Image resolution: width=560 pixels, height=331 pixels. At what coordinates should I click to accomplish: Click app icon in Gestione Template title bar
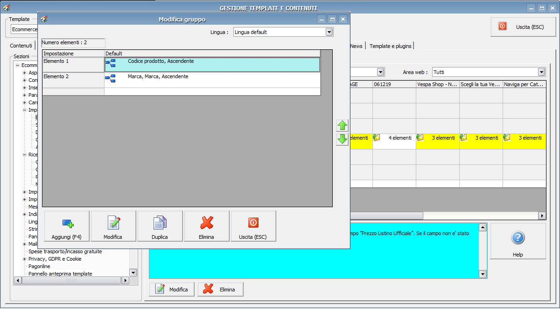pyautogui.click(x=6, y=7)
